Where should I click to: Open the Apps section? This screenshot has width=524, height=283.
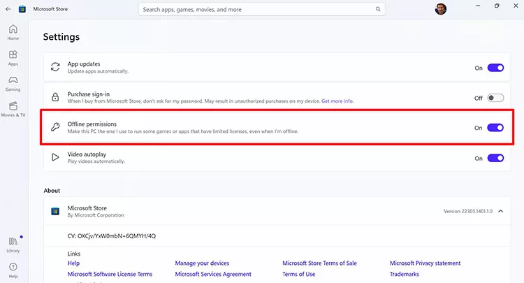click(13, 57)
